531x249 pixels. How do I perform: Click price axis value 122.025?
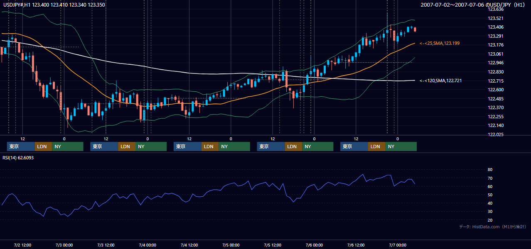point(495,134)
